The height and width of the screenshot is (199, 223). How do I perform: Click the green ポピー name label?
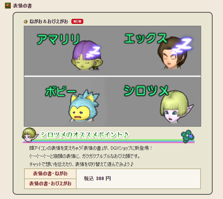click(x=61, y=91)
